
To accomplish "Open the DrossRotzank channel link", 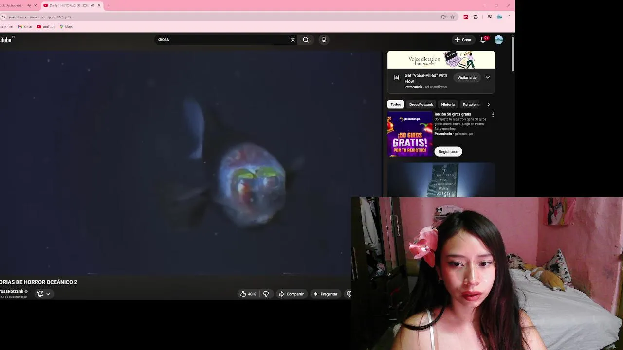I will point(12,291).
